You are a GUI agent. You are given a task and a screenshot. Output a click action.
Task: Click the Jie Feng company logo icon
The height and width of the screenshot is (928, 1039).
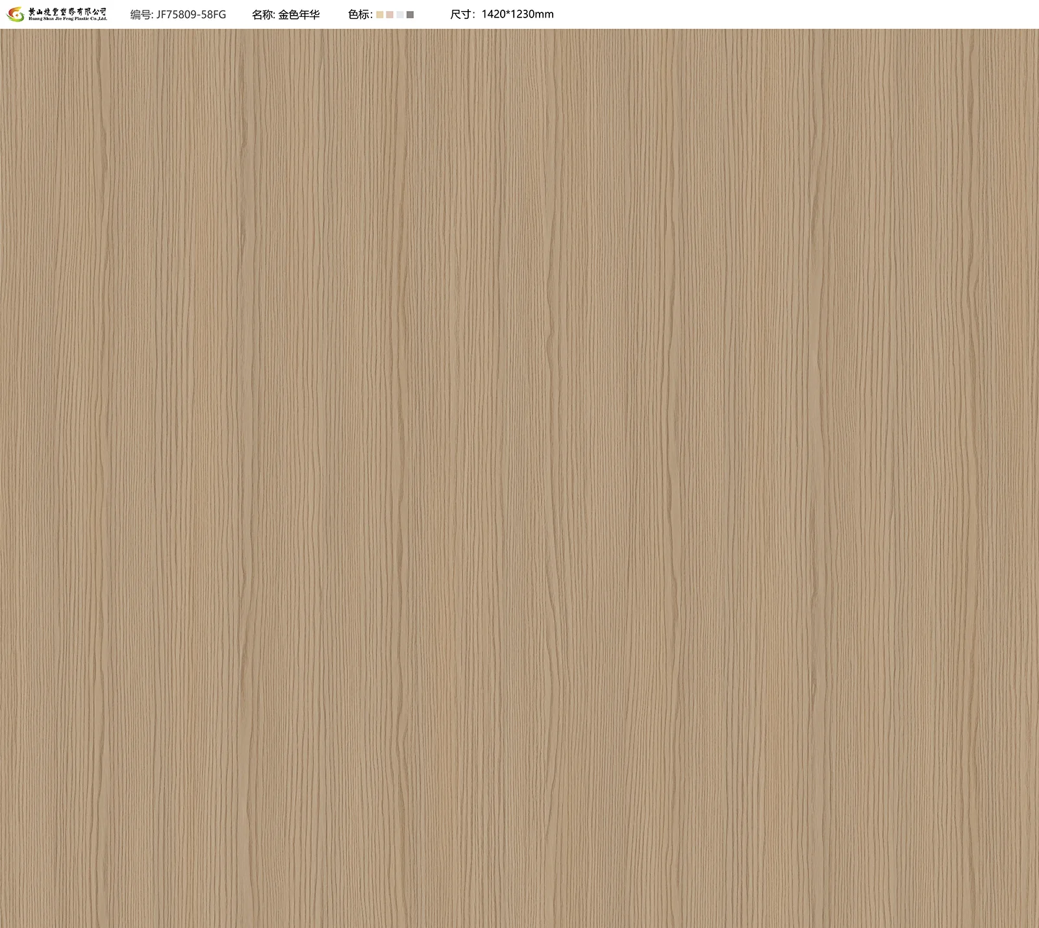click(16, 14)
